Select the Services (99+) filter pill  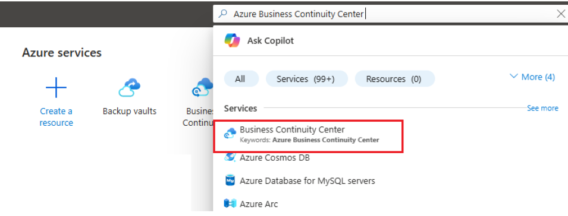(306, 79)
